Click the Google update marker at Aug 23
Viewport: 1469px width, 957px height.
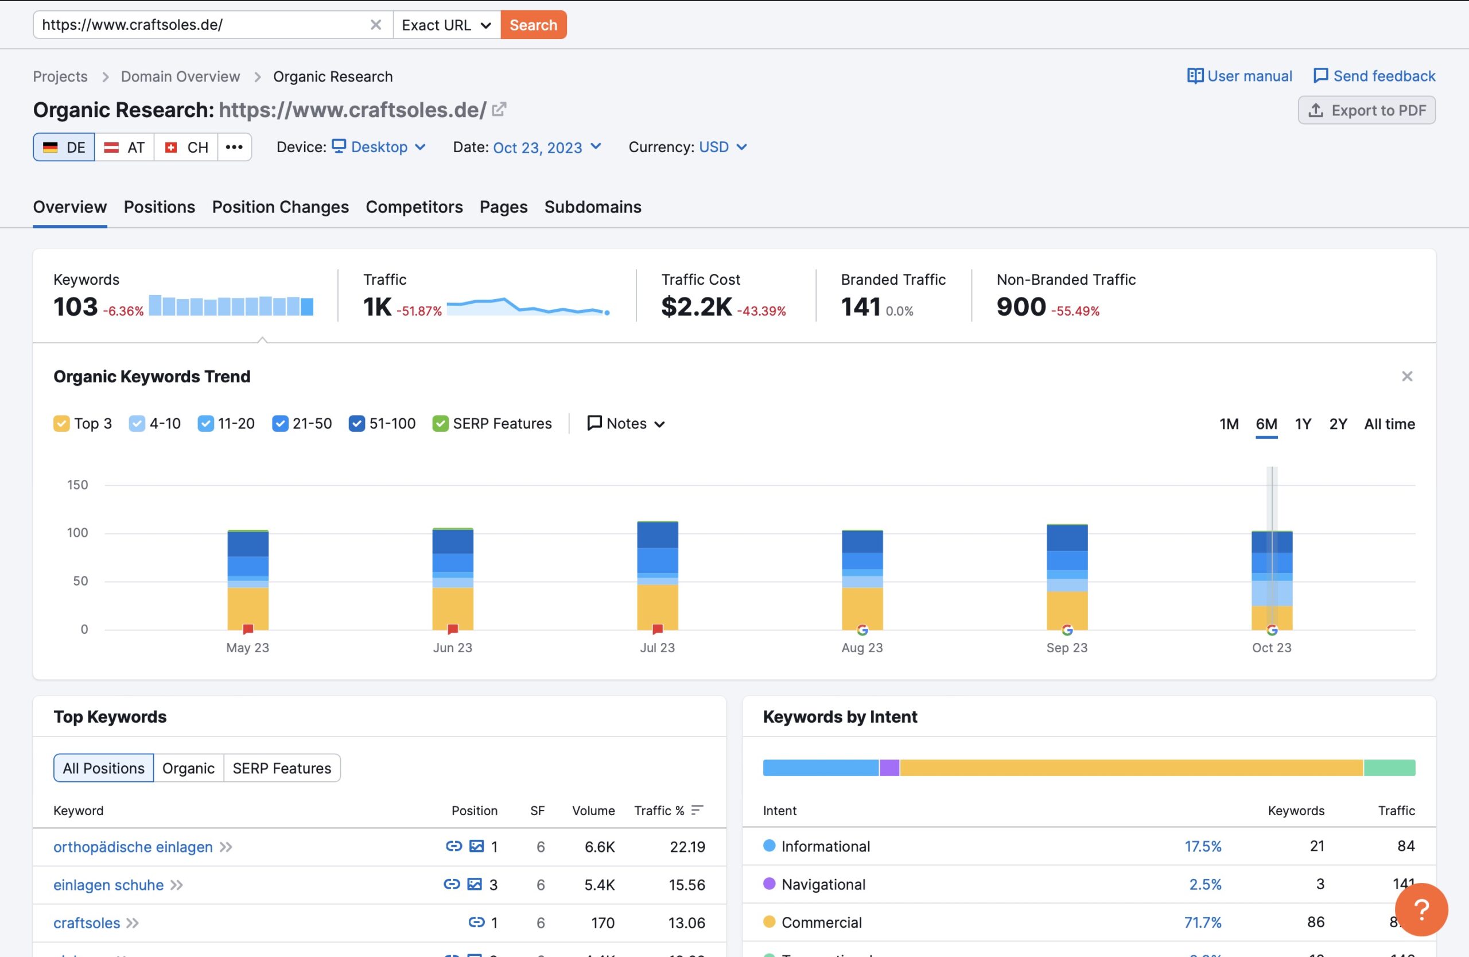862,630
